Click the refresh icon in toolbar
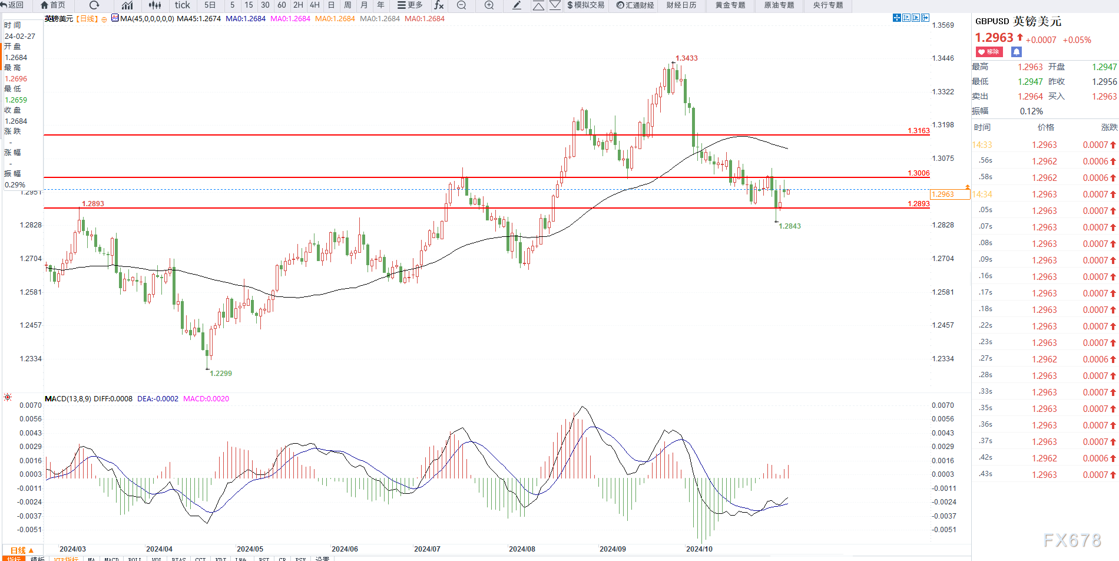The image size is (1119, 561). coord(94,5)
